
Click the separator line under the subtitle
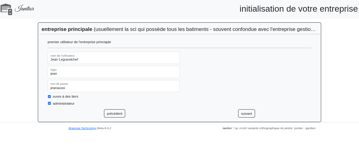pos(179,48)
